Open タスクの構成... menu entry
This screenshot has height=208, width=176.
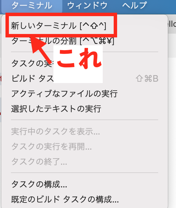pyautogui.click(x=85, y=184)
